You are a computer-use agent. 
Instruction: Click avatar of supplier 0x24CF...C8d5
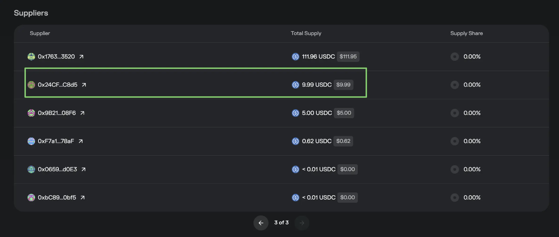click(x=31, y=85)
